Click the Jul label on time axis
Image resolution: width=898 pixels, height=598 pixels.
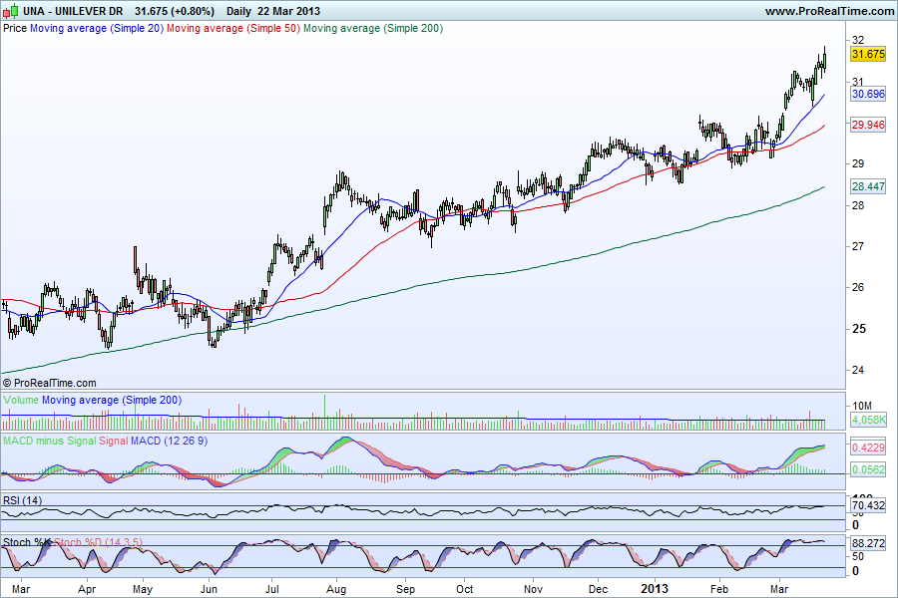272,589
